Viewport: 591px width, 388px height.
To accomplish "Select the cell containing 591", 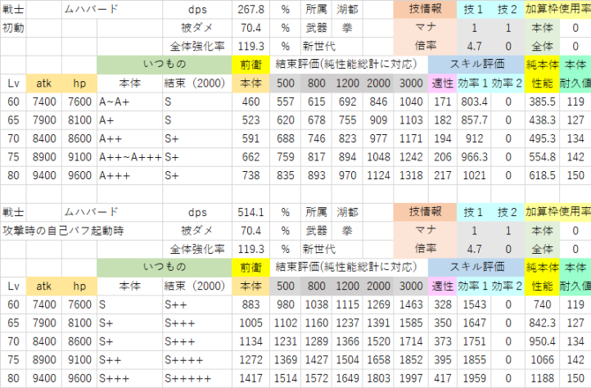I will (250, 139).
